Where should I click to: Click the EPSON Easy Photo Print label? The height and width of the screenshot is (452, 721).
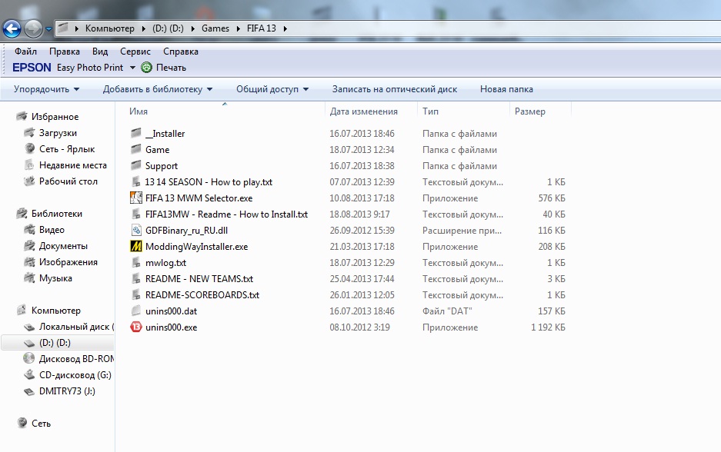click(68, 68)
